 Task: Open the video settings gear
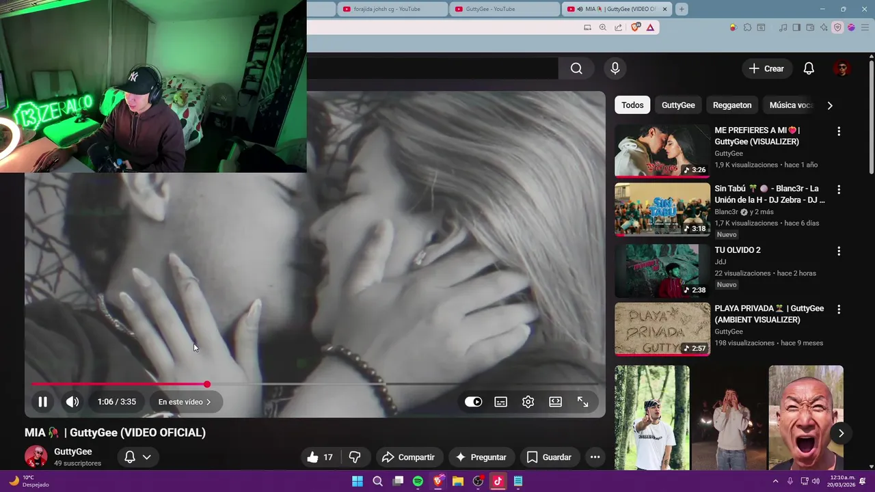pyautogui.click(x=528, y=402)
